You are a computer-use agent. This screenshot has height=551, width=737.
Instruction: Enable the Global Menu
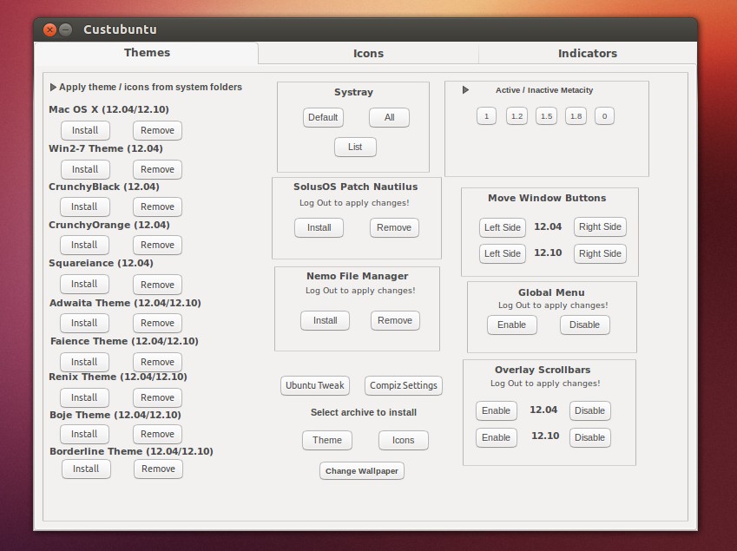(512, 325)
